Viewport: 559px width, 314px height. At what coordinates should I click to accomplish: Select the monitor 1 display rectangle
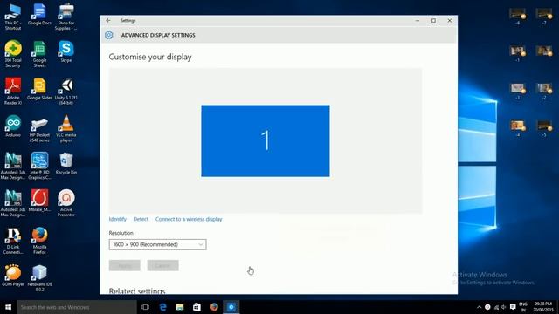point(266,140)
